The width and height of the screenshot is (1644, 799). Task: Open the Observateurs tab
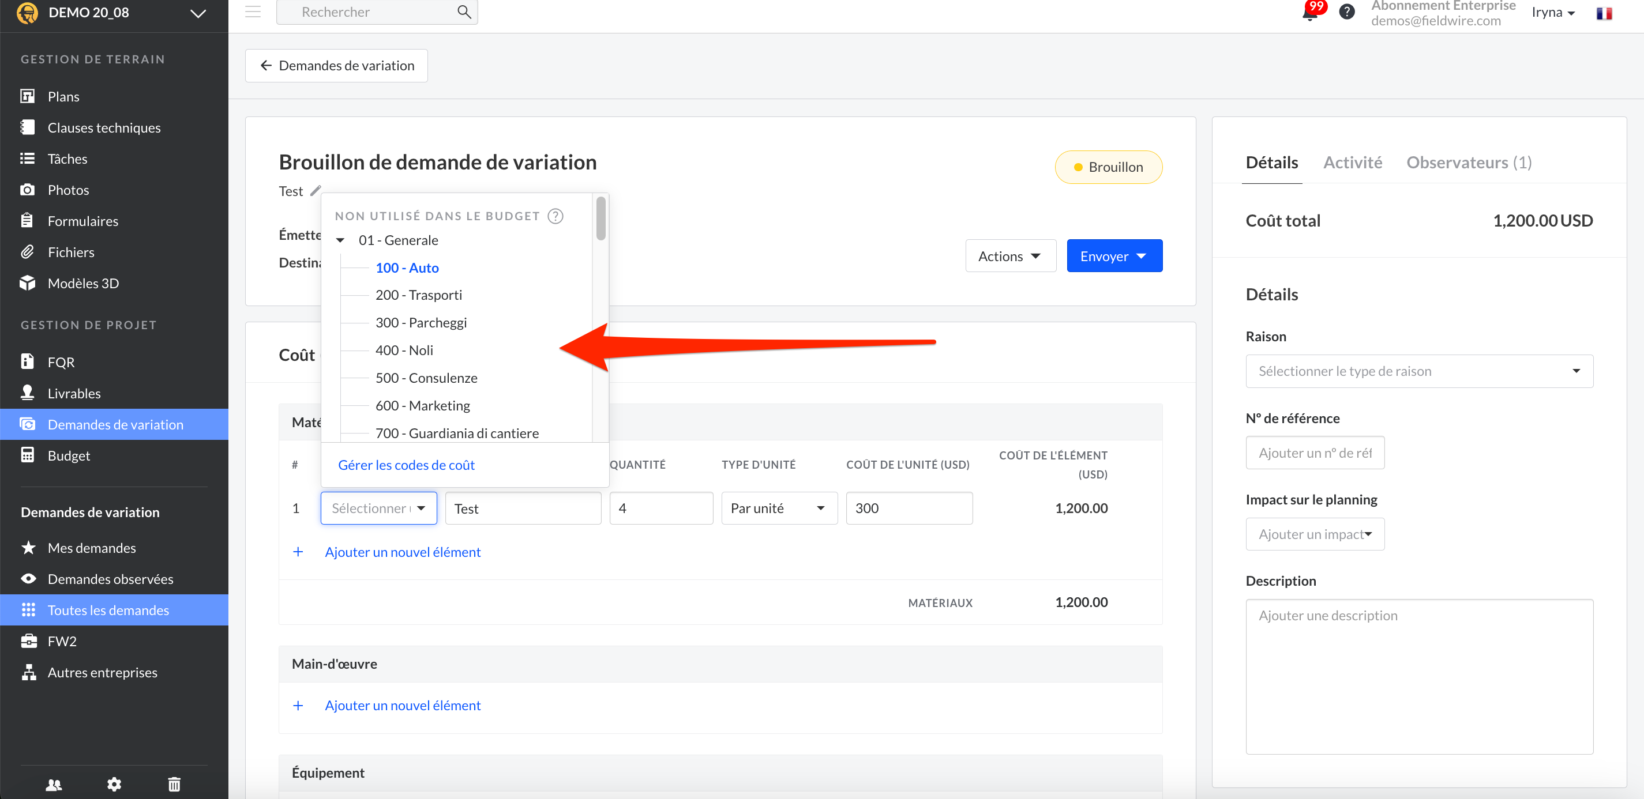pos(1469,163)
